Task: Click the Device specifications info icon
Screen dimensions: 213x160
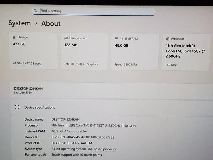Action: point(17,107)
